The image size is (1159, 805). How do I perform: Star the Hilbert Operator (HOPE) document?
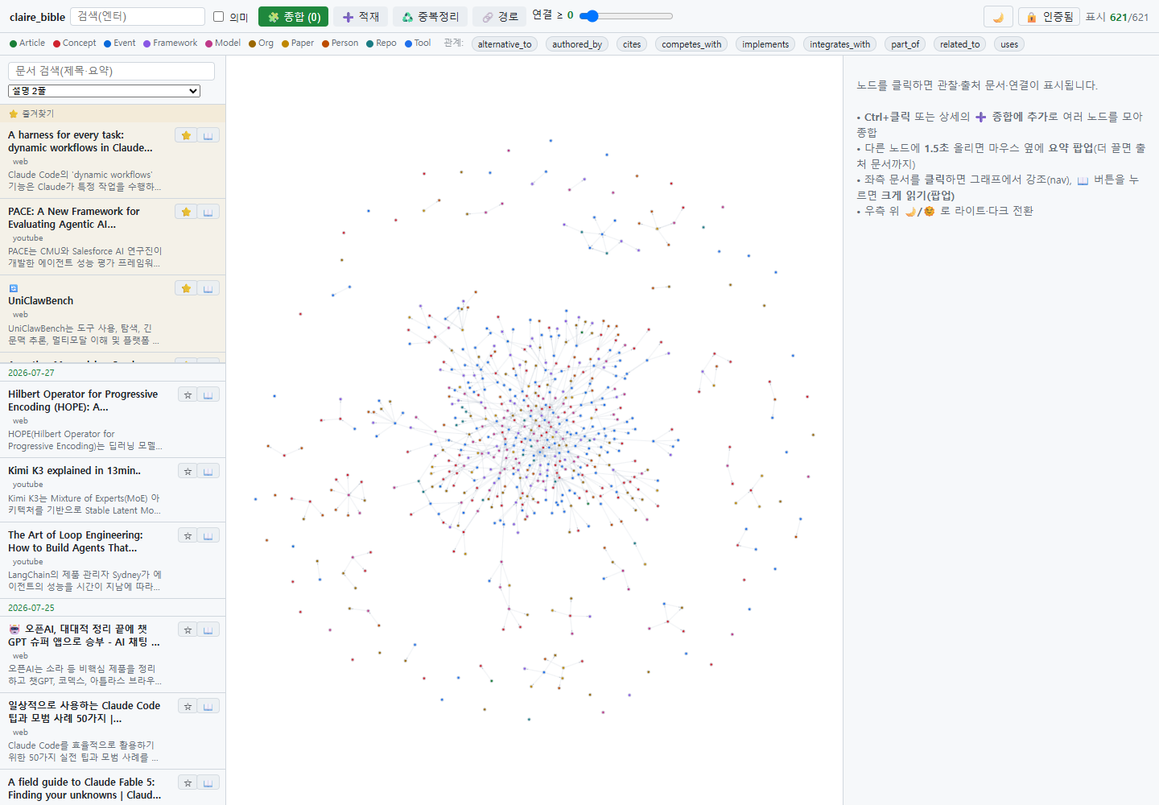click(x=188, y=394)
